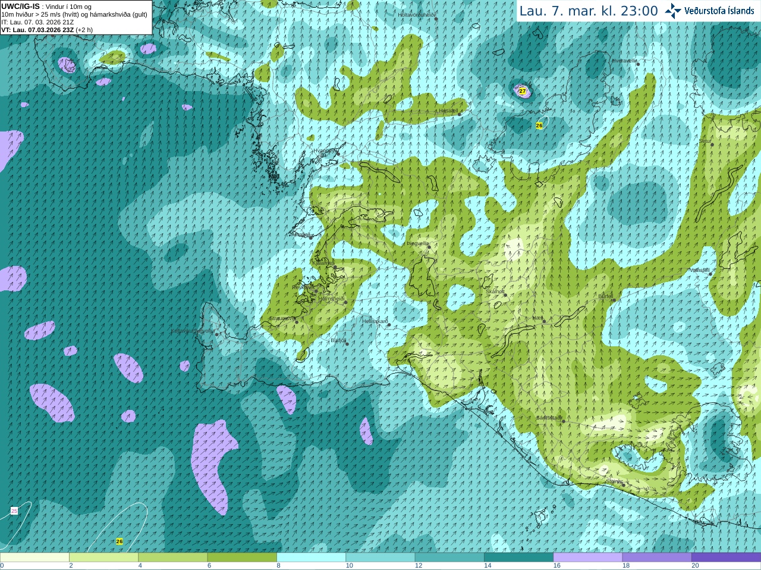
Task: Click the legend scale value 16
Action: pyautogui.click(x=556, y=566)
